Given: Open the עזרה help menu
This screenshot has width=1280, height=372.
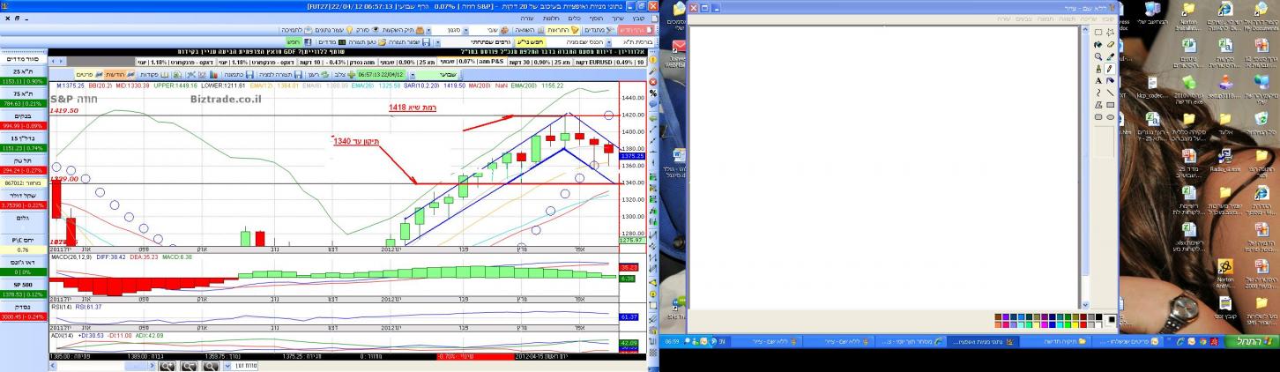Looking at the screenshot, I should 527,19.
